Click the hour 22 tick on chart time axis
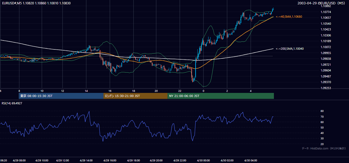This screenshot has width=349, height=163. (x=180, y=91)
